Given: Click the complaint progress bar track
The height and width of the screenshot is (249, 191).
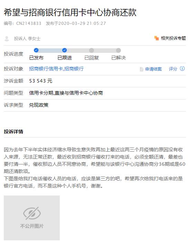Looking at the screenshot, I should pyautogui.click(x=77, y=50).
